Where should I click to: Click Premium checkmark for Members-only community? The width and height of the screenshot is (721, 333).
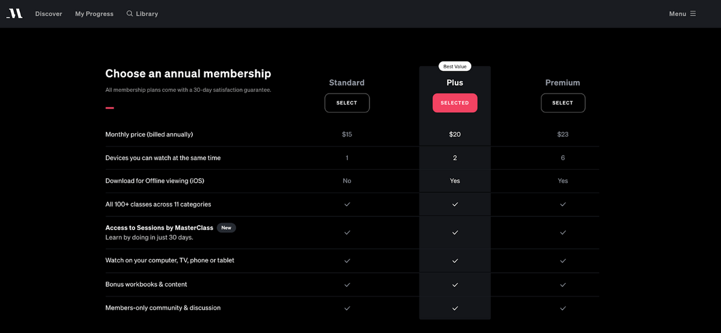563,308
